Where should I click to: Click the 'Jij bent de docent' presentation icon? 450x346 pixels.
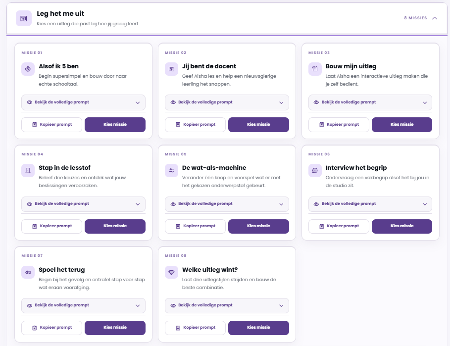pos(171,69)
